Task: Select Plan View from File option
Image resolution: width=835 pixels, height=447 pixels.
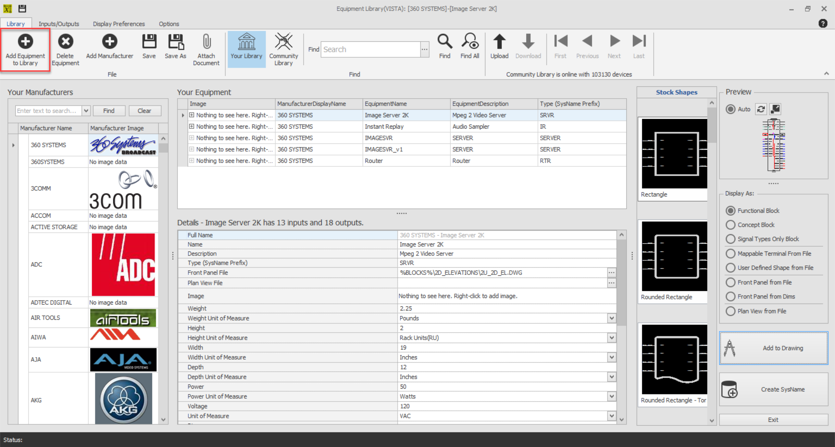Action: (731, 311)
